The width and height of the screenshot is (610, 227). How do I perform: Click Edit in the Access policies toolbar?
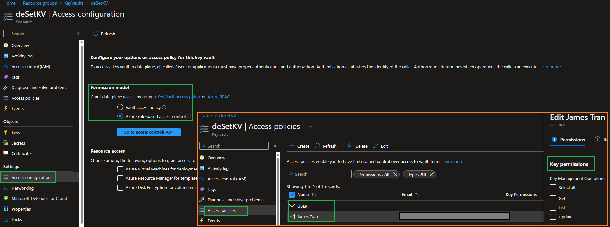[381, 146]
